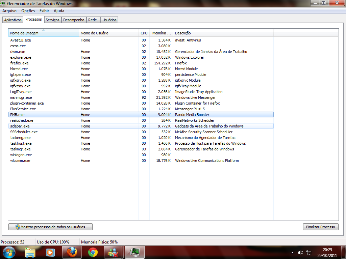Sort by Nome de Usuário column header
This screenshot has height=259, width=346.
click(x=108, y=33)
